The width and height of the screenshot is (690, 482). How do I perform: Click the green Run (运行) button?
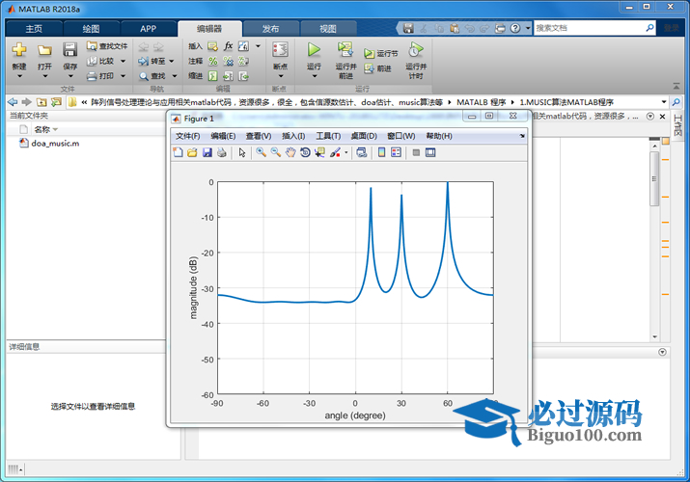[x=314, y=49]
